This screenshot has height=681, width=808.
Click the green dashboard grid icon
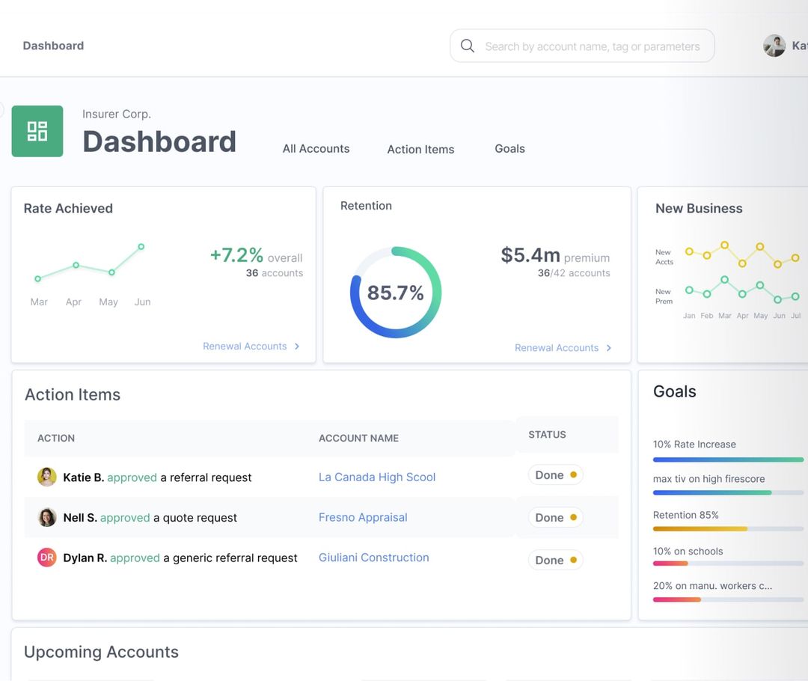click(37, 132)
